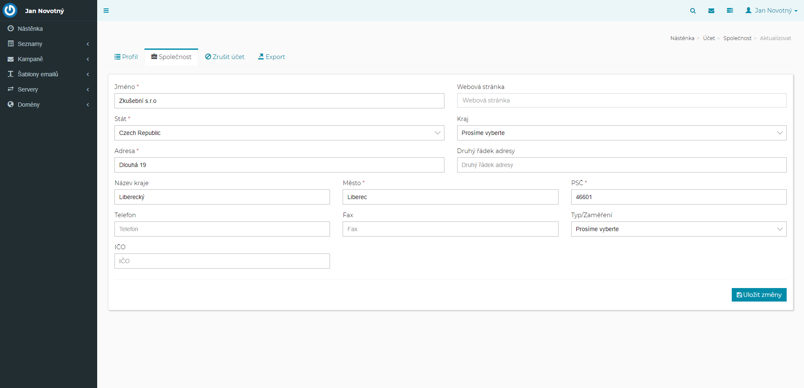Open the Typ/Zaměření dropdown
Viewport: 804px width, 388px height.
click(x=679, y=229)
